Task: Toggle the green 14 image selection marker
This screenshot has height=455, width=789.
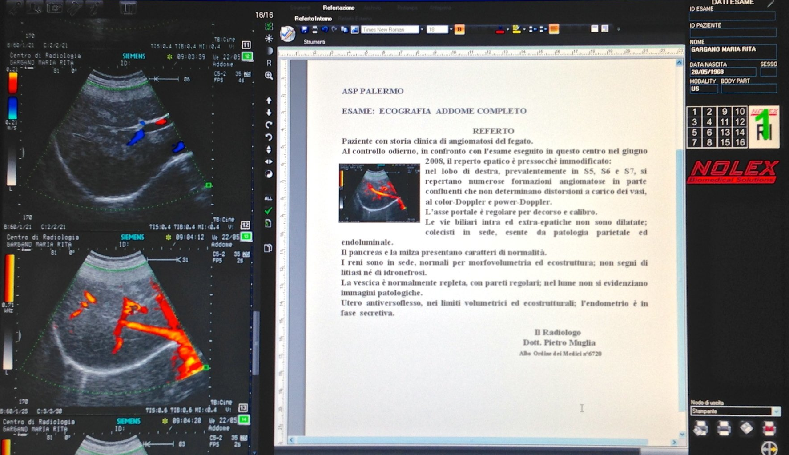Action: click(x=244, y=419)
